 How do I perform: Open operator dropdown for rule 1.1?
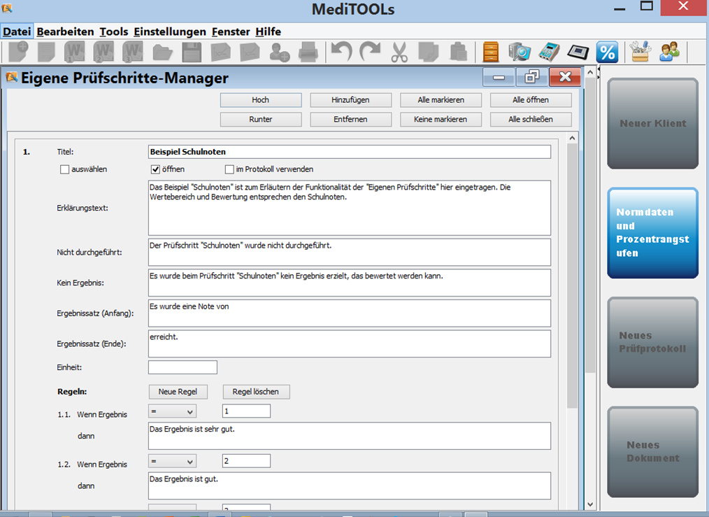(x=172, y=411)
